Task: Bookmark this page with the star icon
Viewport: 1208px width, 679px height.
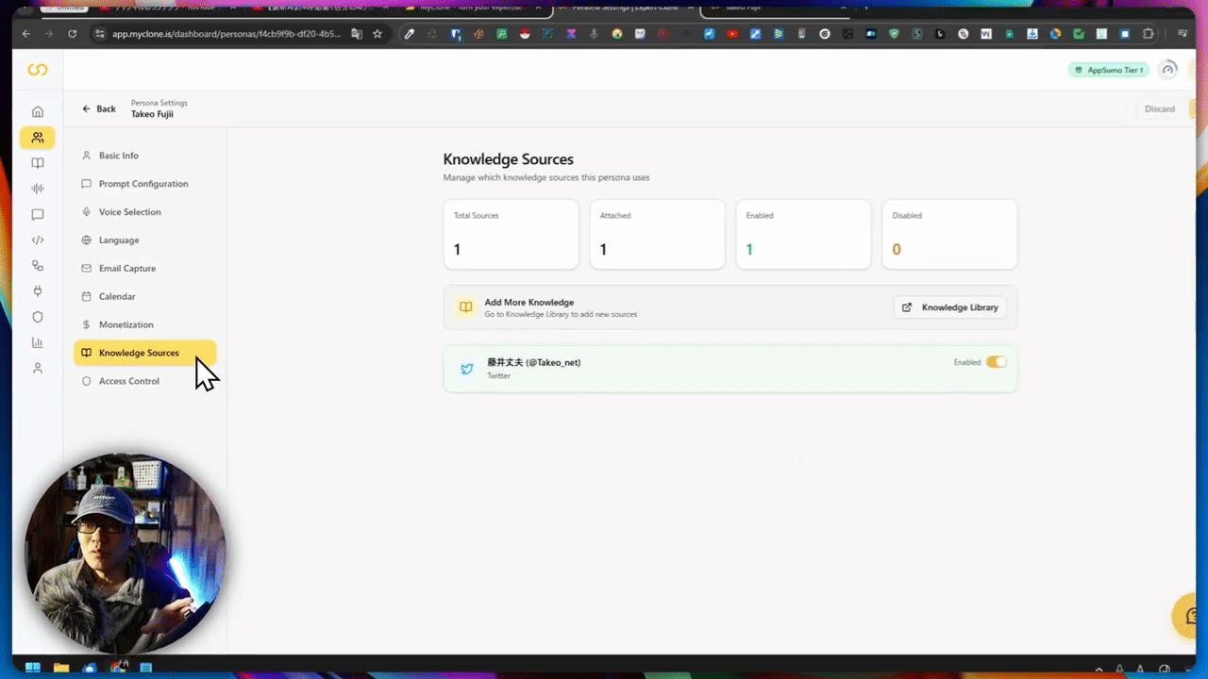Action: coord(377,34)
